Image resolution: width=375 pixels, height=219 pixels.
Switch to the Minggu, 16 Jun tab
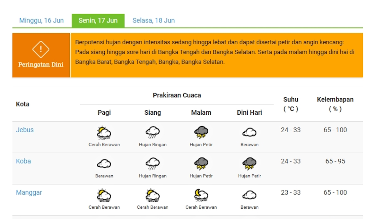click(x=41, y=21)
